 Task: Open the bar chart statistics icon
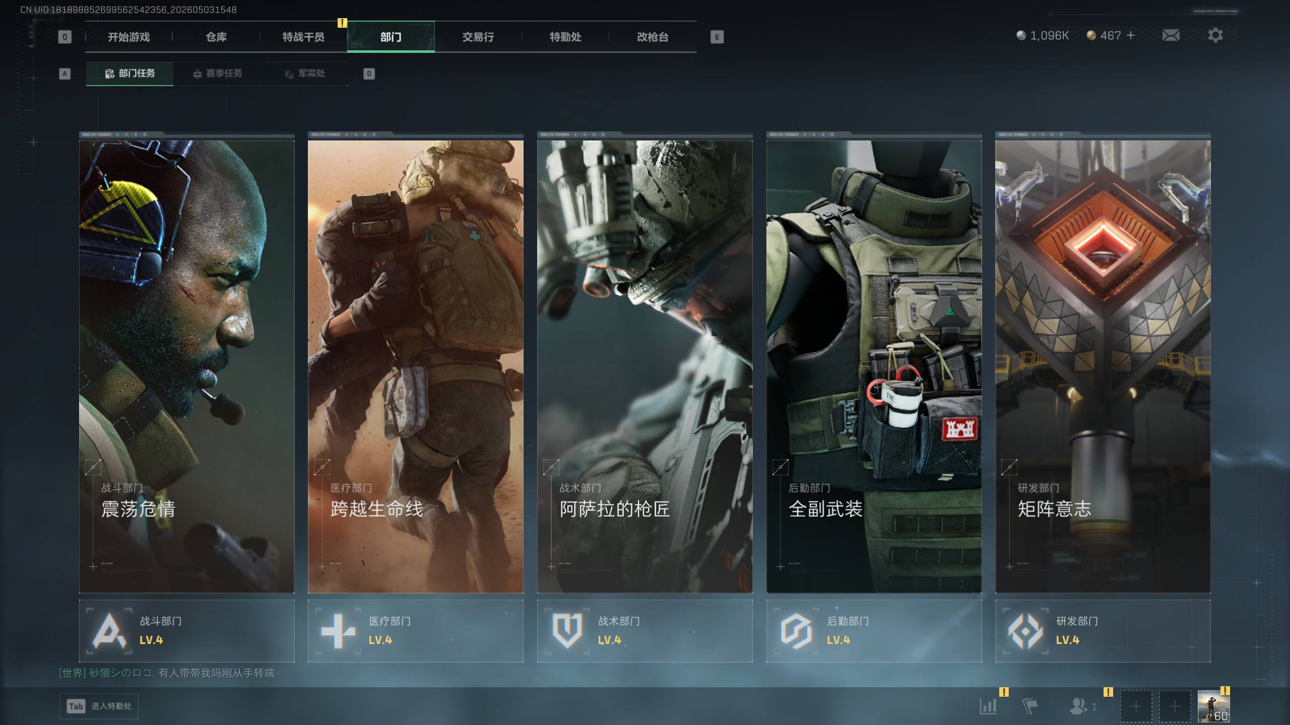coord(988,706)
